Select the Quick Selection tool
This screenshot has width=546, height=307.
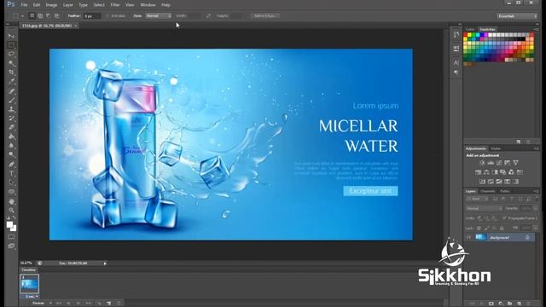[11, 63]
